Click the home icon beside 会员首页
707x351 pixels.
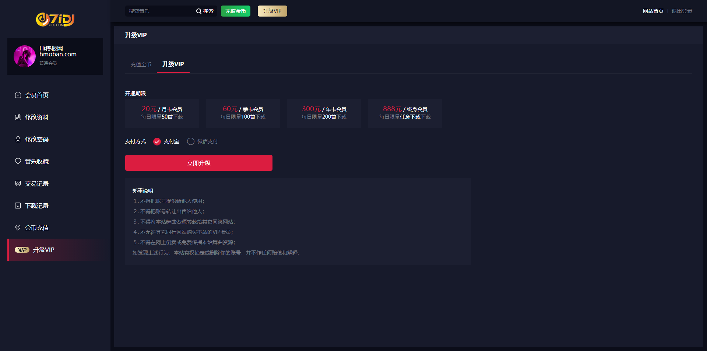pos(18,95)
